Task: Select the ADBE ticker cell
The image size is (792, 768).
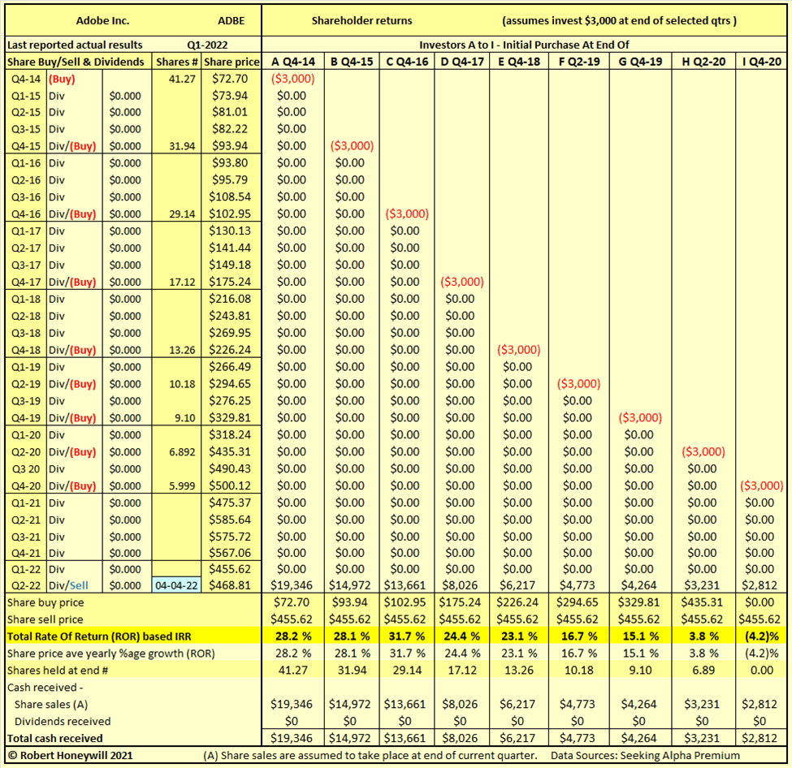Action: tap(232, 20)
